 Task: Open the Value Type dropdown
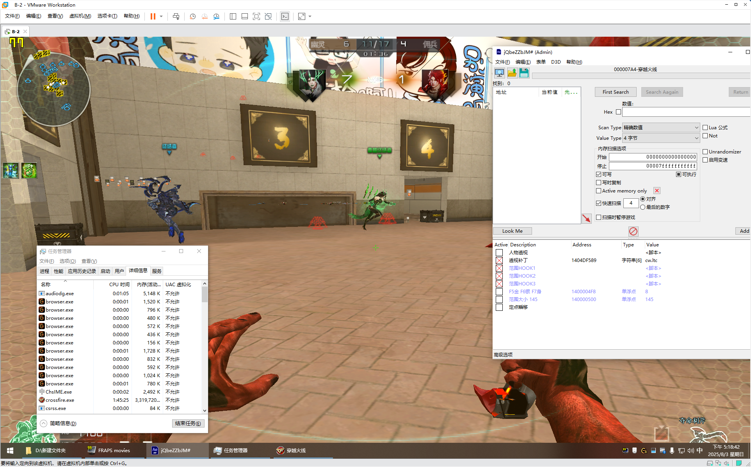point(661,138)
